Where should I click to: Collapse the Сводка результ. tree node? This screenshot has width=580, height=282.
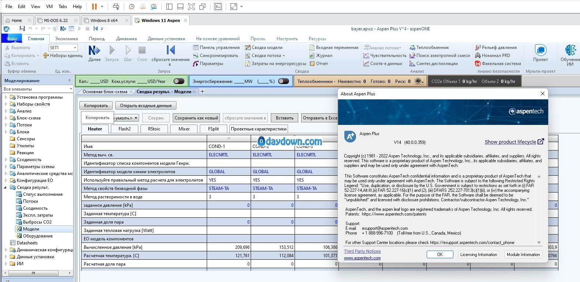point(6,187)
